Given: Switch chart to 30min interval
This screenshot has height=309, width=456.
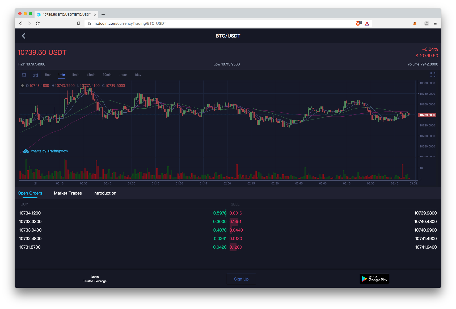Looking at the screenshot, I should 107,75.
